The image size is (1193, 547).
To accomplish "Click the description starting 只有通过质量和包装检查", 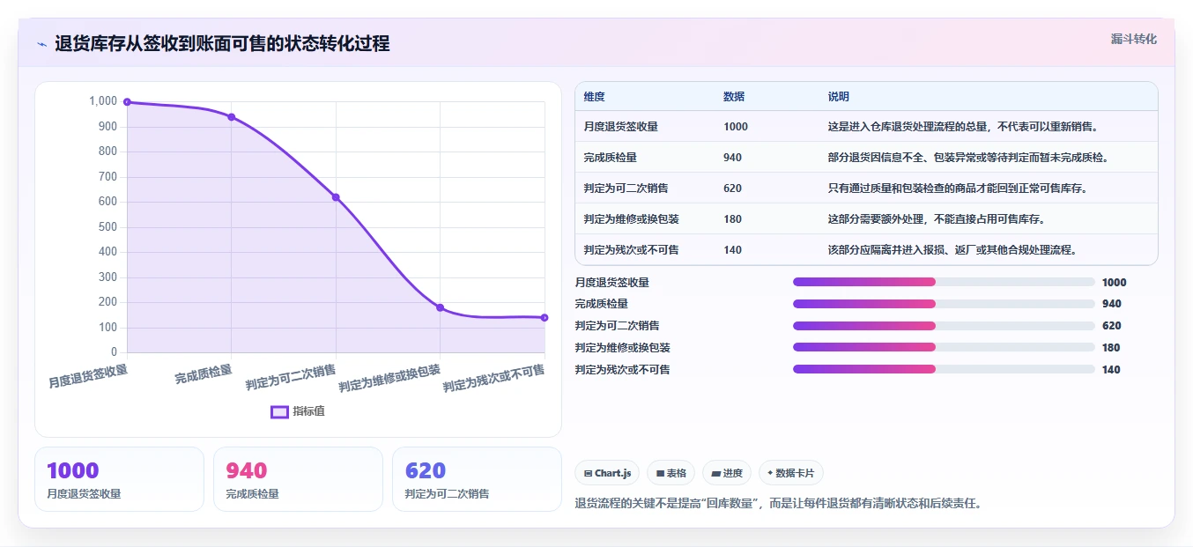I will (957, 188).
